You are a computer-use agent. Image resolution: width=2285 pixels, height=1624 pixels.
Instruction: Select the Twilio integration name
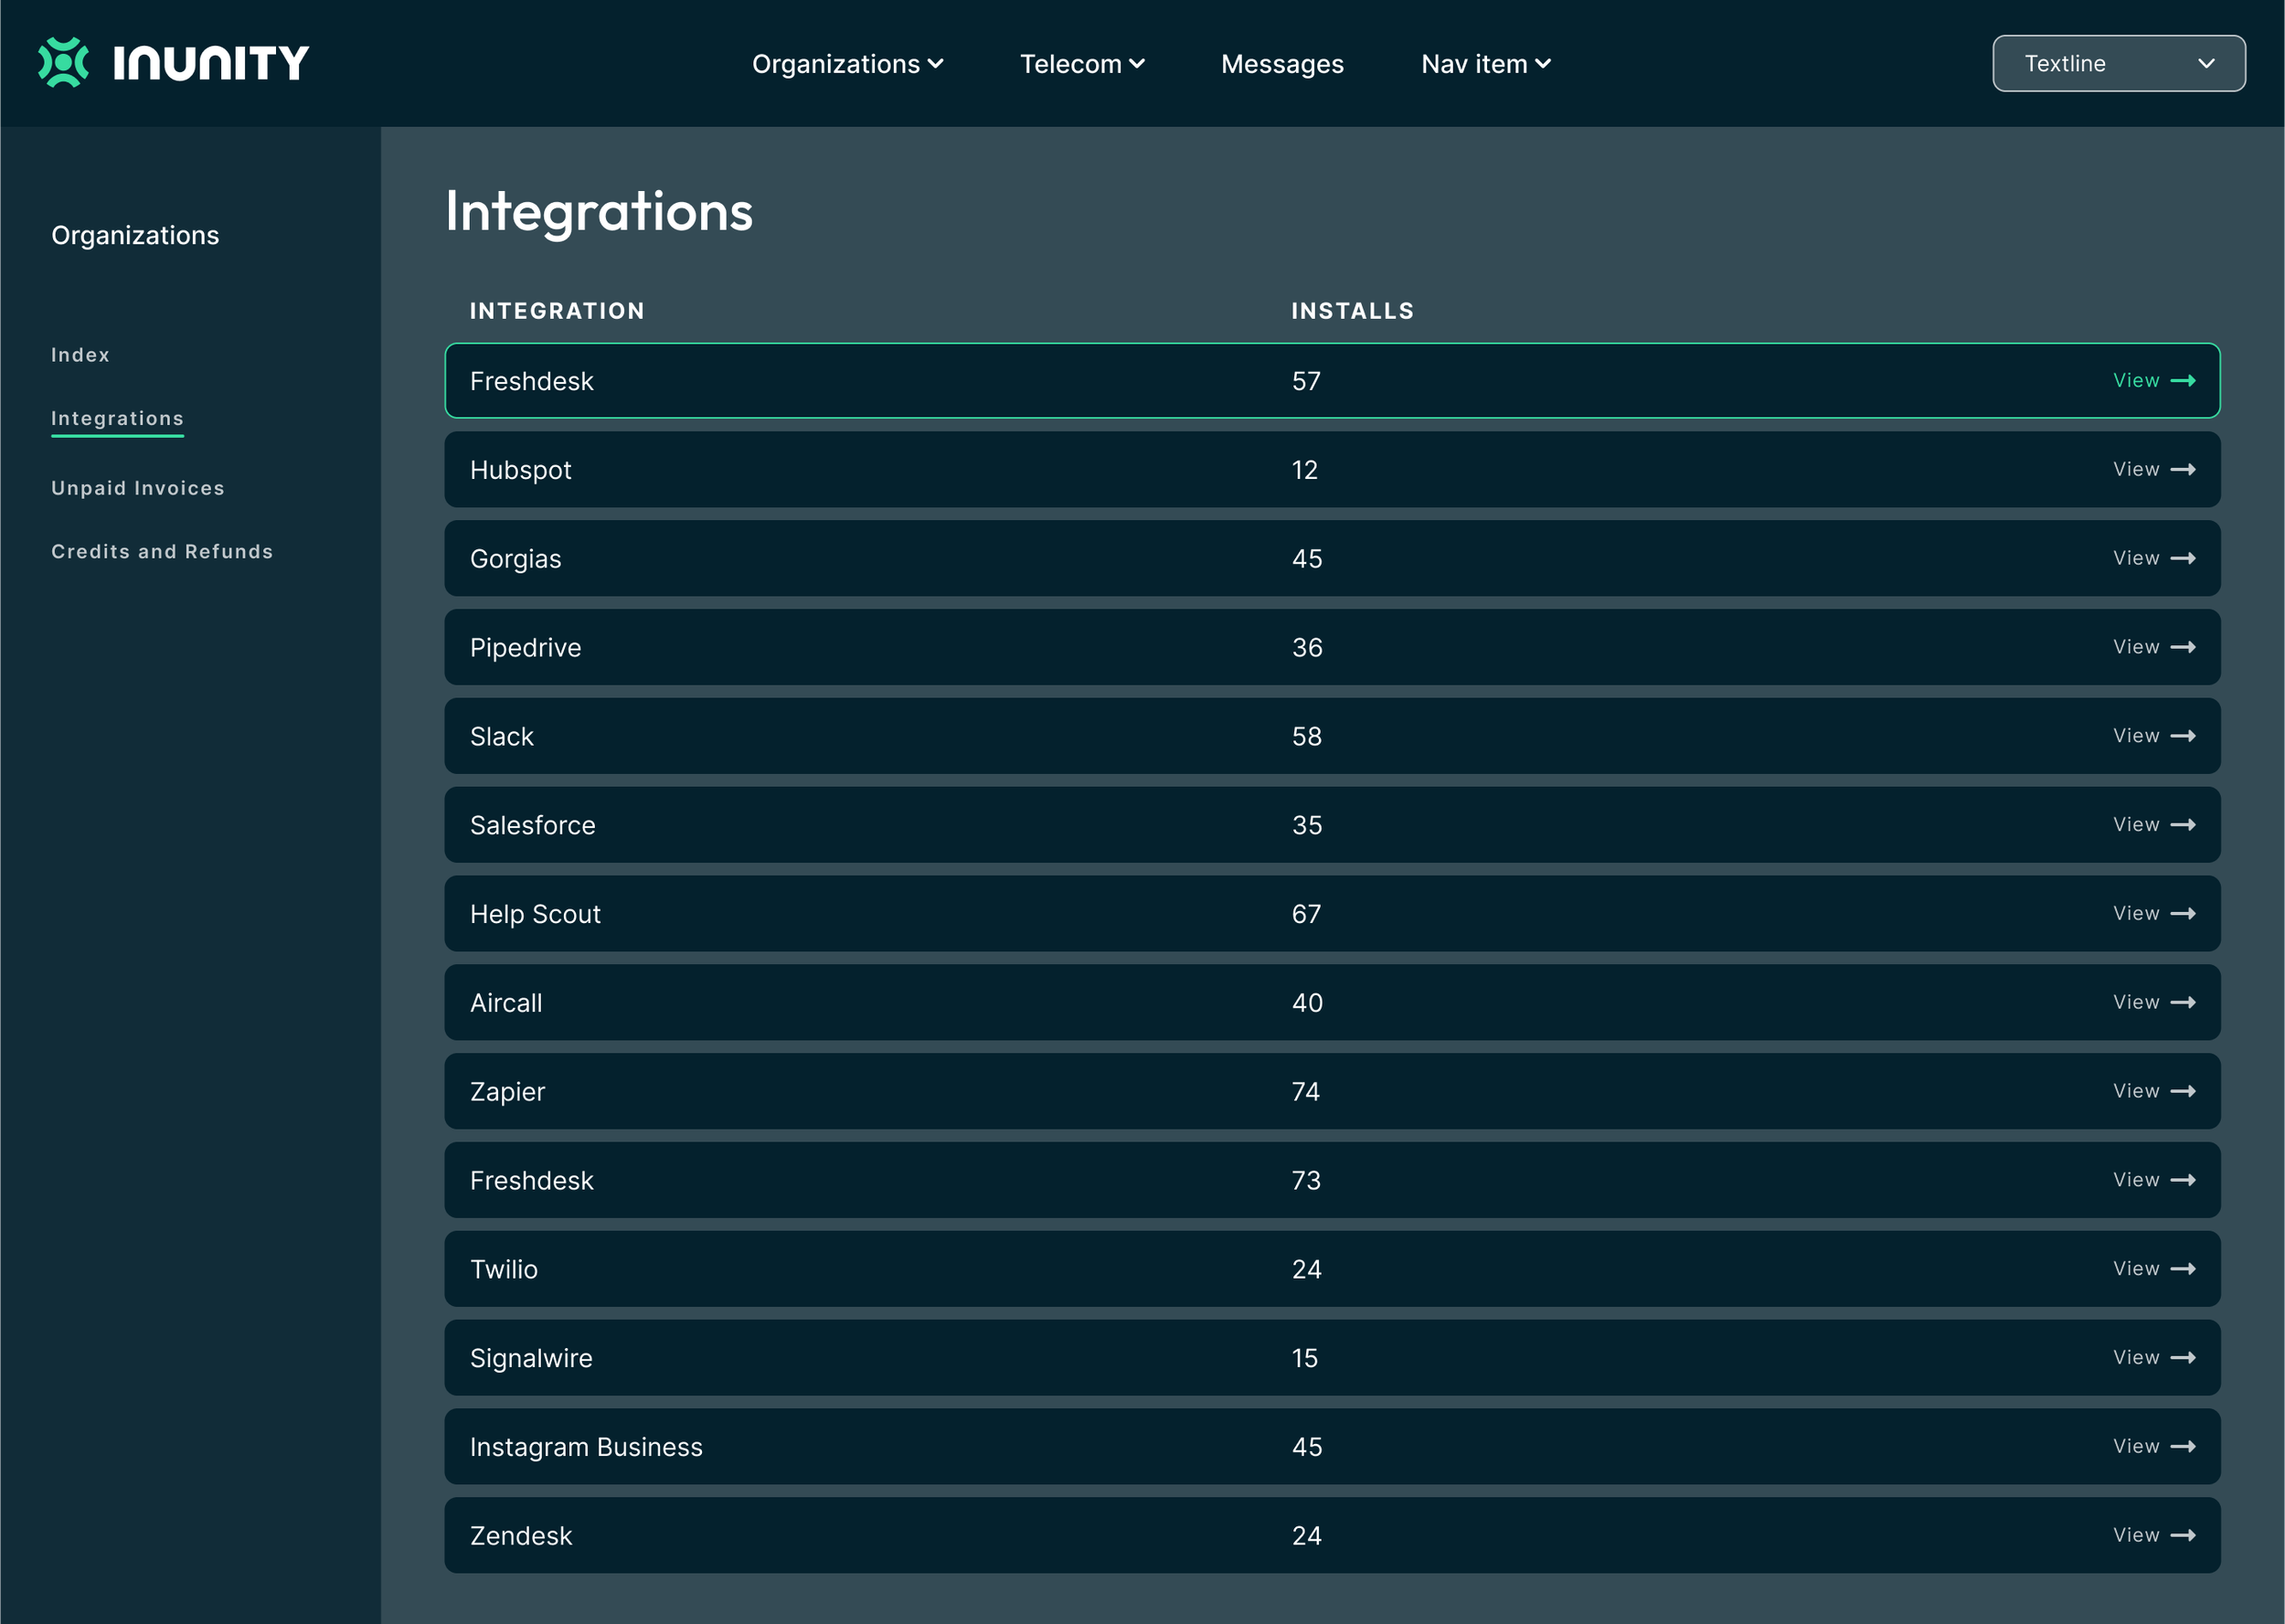[x=503, y=1269]
